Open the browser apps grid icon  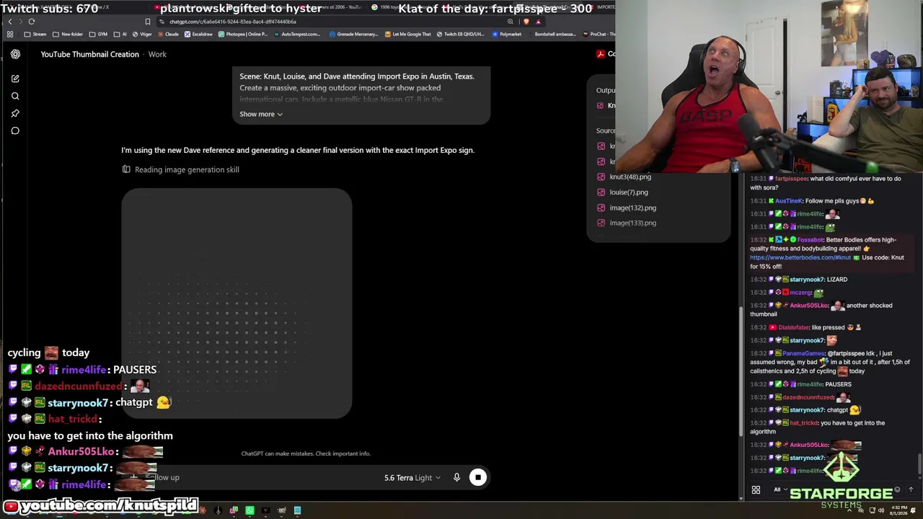pos(10,34)
